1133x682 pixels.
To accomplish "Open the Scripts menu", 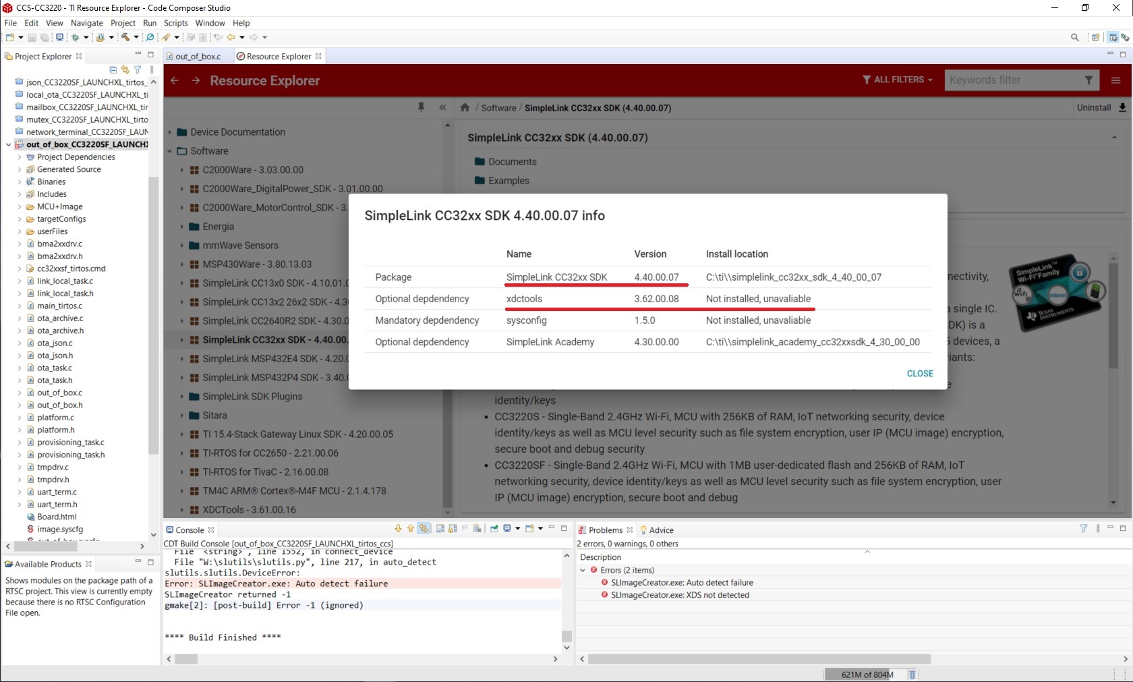I will click(176, 23).
